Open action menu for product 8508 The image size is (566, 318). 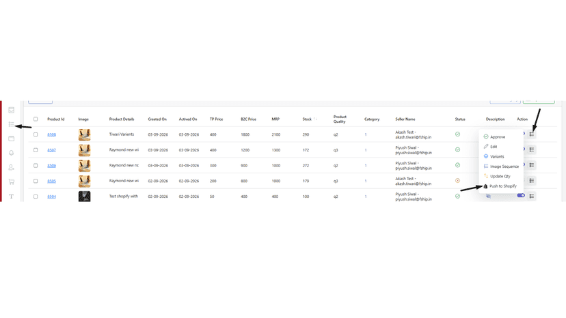pos(532,134)
